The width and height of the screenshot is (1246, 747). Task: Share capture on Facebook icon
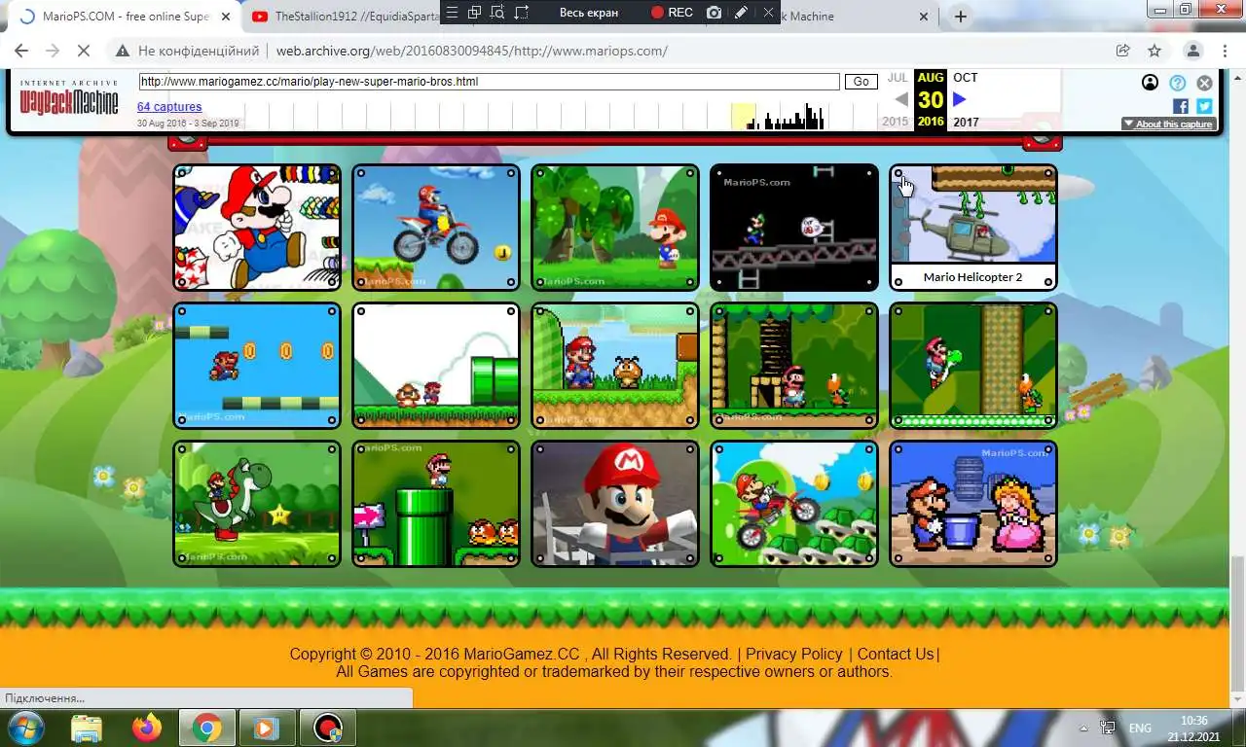pos(1181,106)
